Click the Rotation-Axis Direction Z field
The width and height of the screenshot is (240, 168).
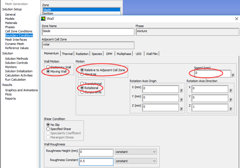(x=210, y=107)
